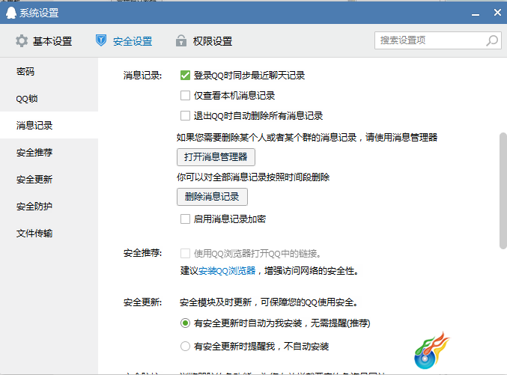Image resolution: width=507 pixels, height=375 pixels.
Task: Click the 删除消息记录 button
Action: point(212,197)
